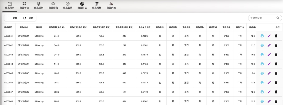Switch to 商品规格 tab
Image resolution: width=283 pixels, height=105 pixels.
tap(96, 6)
